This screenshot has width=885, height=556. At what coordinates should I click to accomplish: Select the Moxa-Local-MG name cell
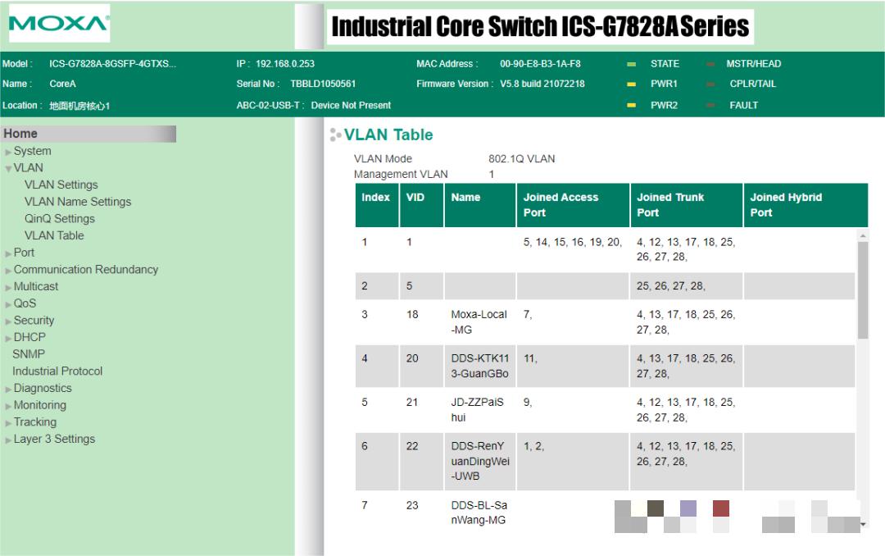click(479, 322)
